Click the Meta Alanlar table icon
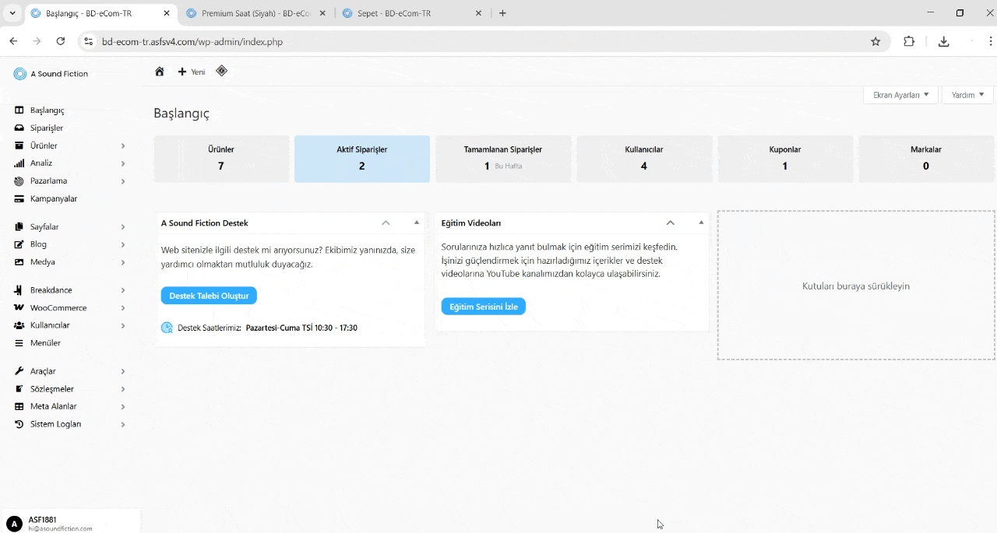Image resolution: width=997 pixels, height=533 pixels. pyautogui.click(x=19, y=406)
